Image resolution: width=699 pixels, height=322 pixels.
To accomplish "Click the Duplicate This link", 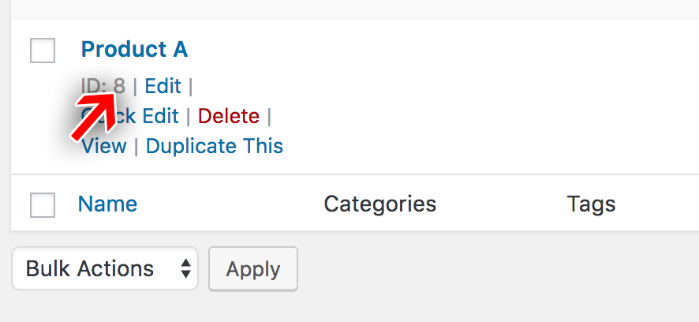I will [x=214, y=146].
